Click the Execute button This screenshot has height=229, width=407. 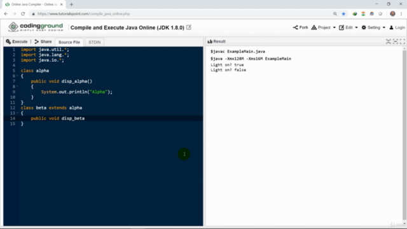click(17, 41)
